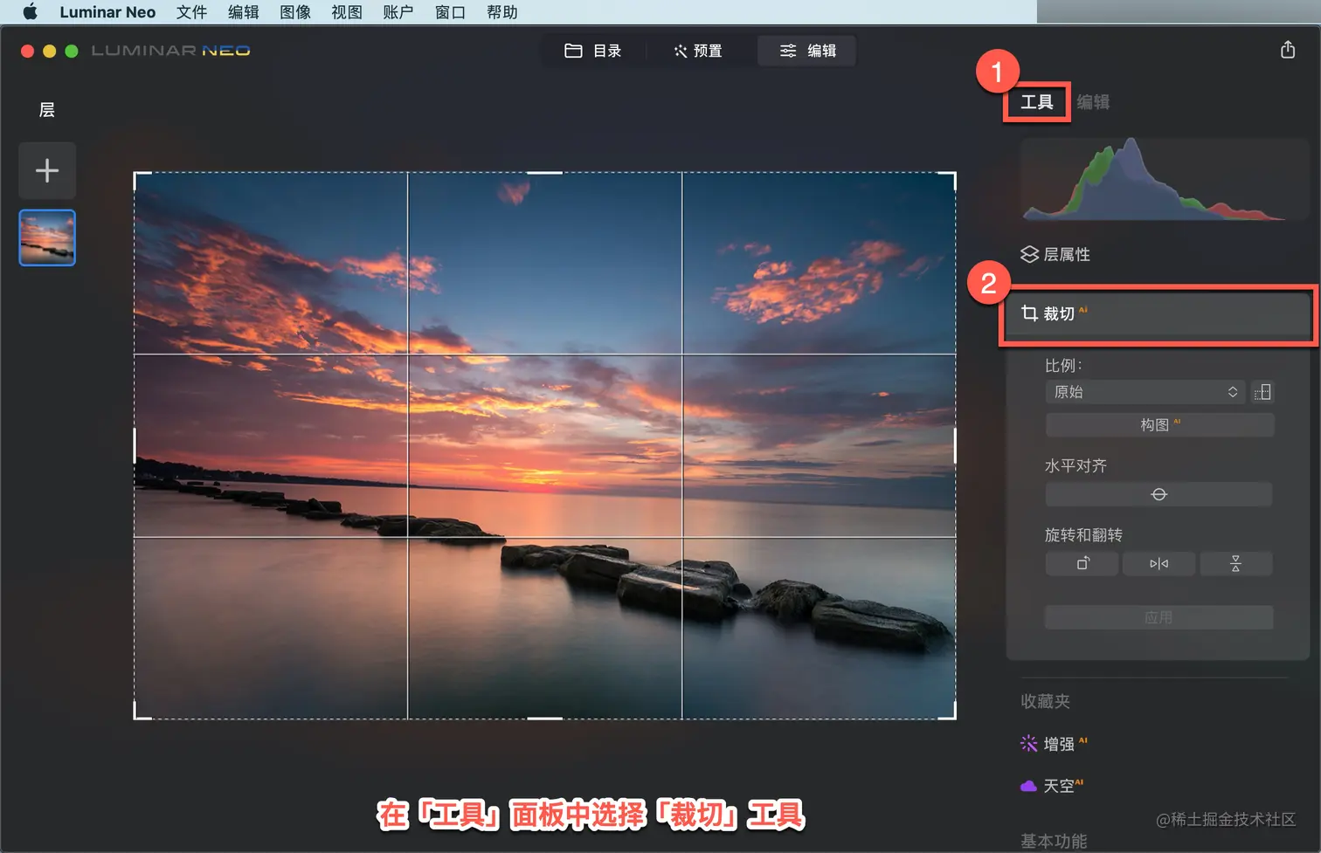
Task: Click the 水平对齐 label
Action: tap(1075, 466)
